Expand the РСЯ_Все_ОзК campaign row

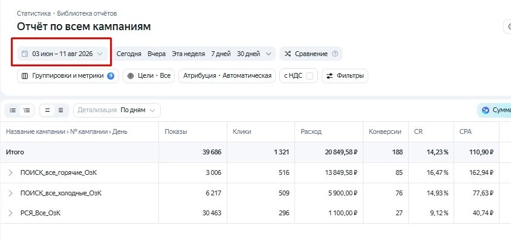pos(10,213)
